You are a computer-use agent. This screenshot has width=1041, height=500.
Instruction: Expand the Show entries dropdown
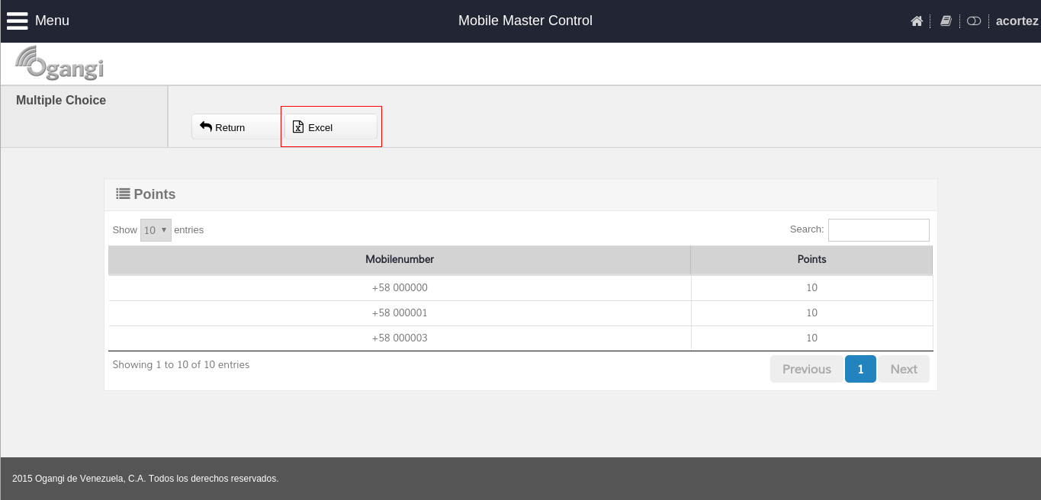click(156, 230)
